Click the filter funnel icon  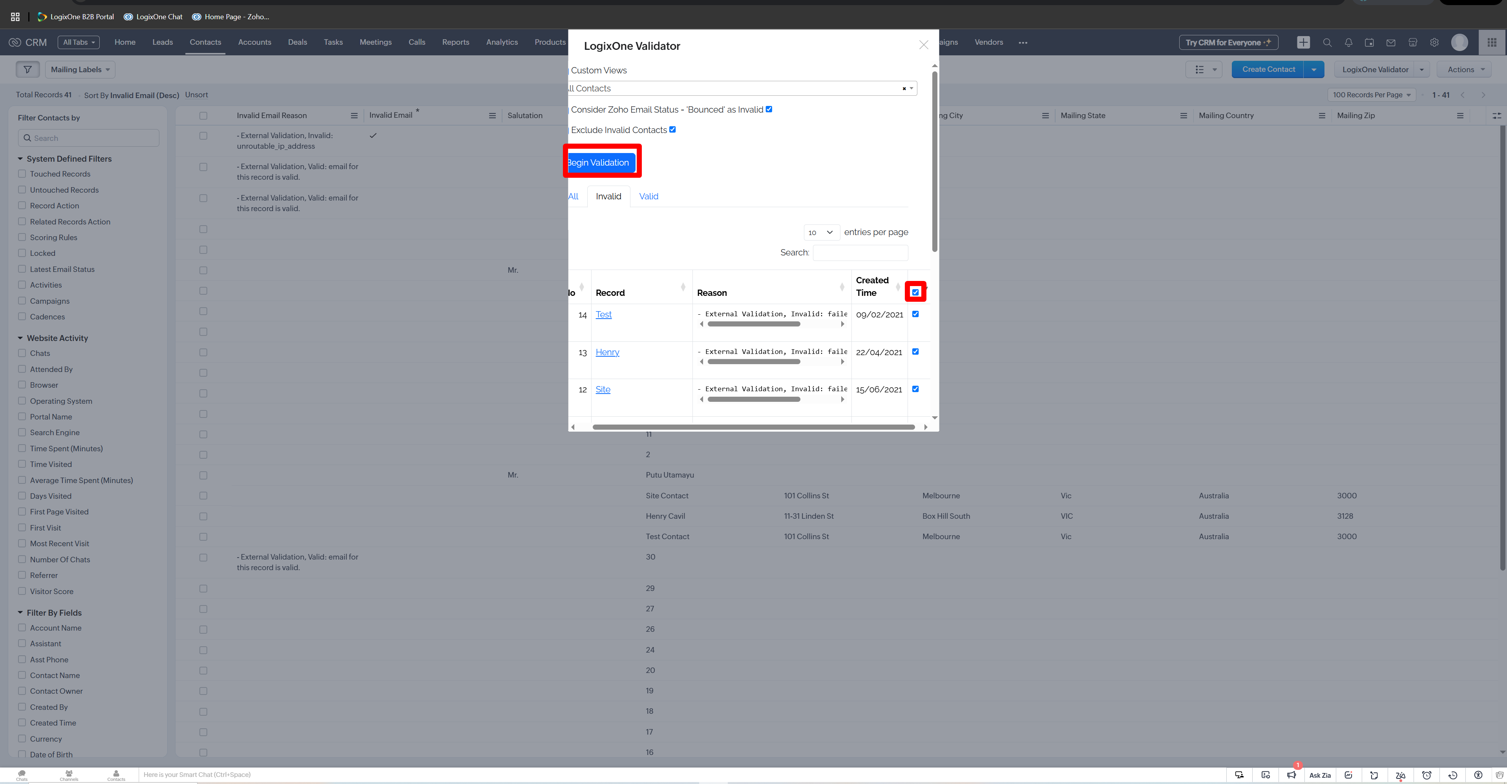coord(27,69)
